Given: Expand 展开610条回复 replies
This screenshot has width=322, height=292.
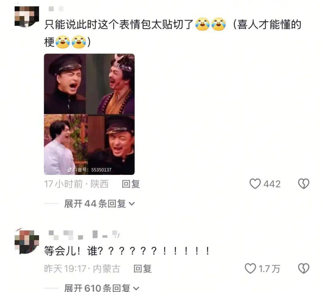Looking at the screenshot, I should [x=102, y=288].
